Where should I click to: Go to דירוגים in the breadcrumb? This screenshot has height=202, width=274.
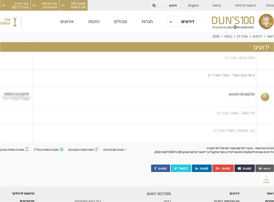(x=257, y=36)
